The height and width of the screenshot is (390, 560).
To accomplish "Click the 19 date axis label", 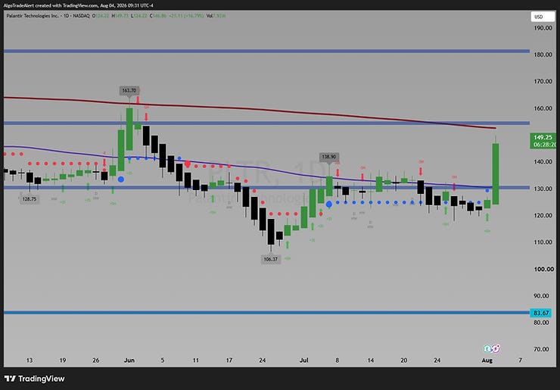I will [x=63, y=360].
